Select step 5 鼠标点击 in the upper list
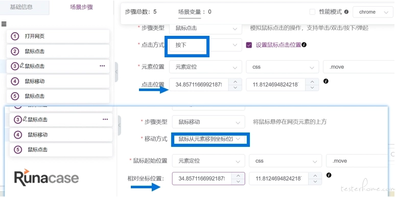The width and height of the screenshot is (396, 197). 58,96
